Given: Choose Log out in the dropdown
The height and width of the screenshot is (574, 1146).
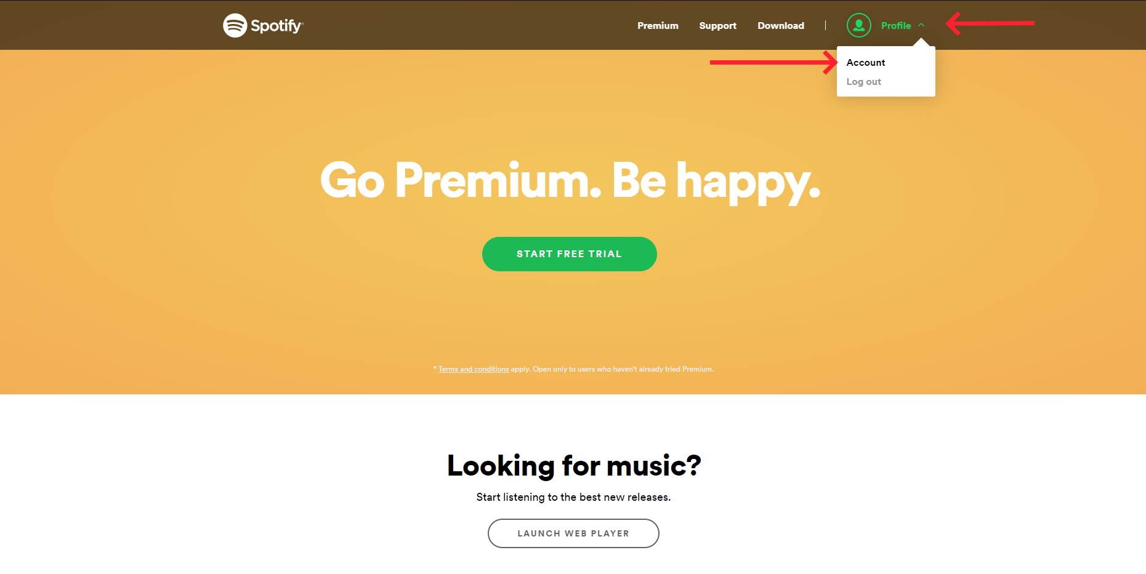Looking at the screenshot, I should click(x=863, y=82).
